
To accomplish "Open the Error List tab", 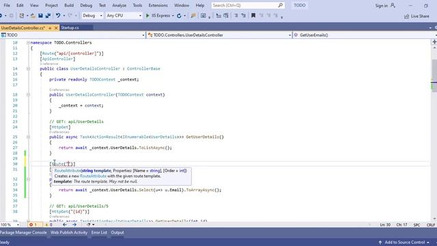I will click(99, 232).
